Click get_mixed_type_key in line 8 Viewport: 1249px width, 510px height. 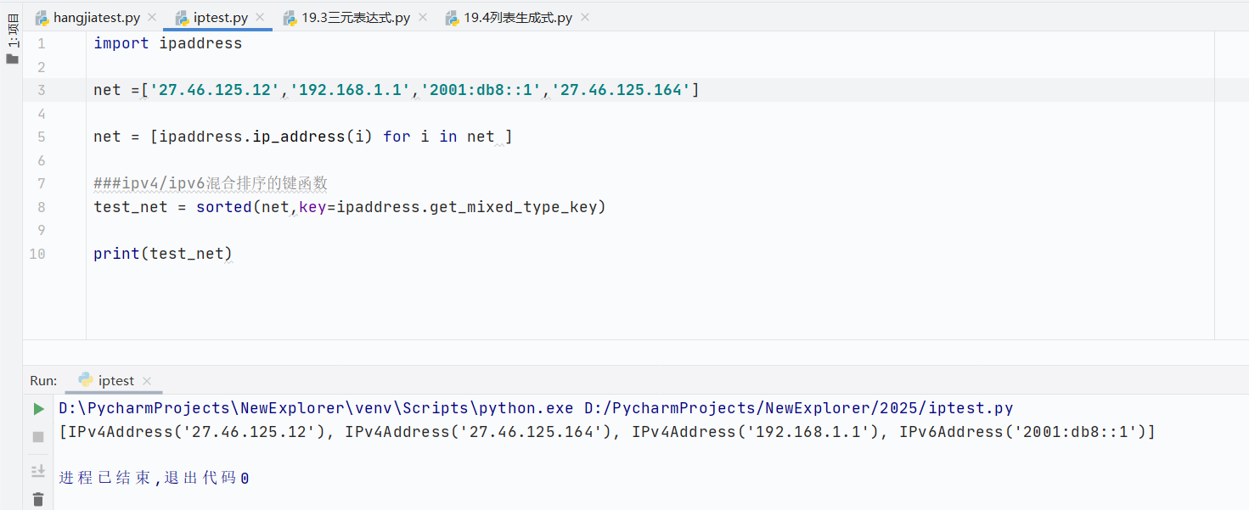514,207
